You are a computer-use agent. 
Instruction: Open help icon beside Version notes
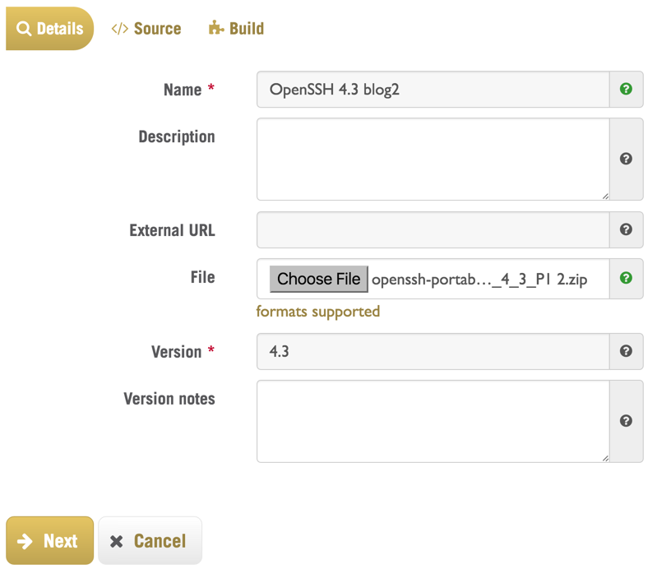pos(626,421)
